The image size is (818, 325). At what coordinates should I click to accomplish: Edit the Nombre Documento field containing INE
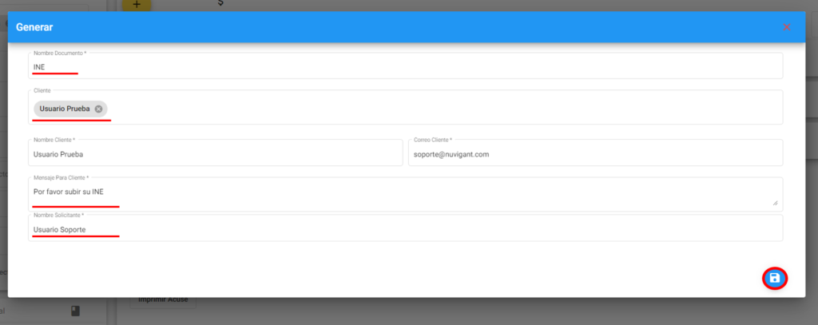coord(405,65)
